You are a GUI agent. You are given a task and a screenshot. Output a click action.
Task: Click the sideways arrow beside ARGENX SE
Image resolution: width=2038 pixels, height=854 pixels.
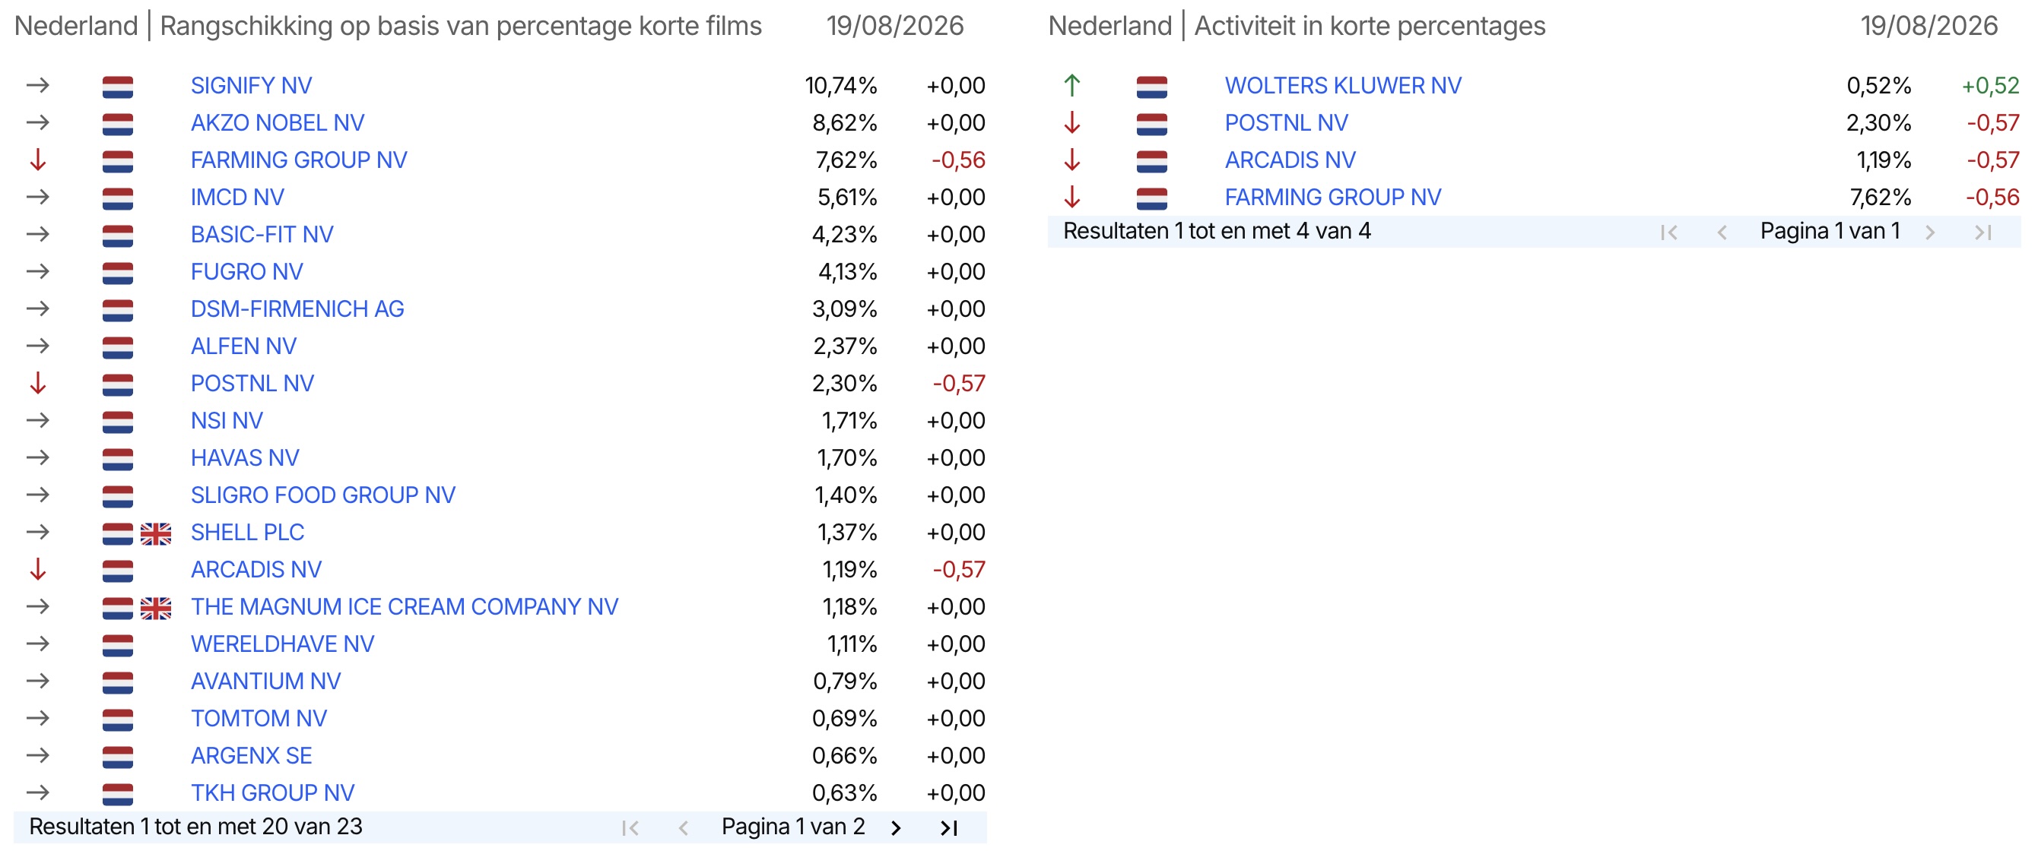tap(38, 755)
